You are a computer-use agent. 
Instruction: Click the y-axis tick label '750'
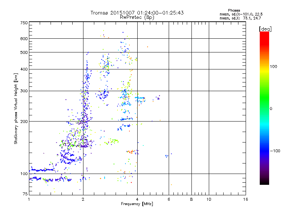tap(24, 23)
